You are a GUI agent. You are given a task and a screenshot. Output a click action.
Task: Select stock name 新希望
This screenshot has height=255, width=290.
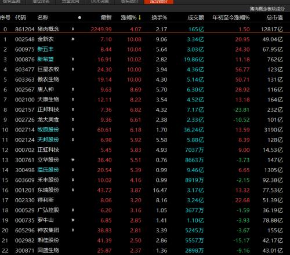[x=45, y=59]
